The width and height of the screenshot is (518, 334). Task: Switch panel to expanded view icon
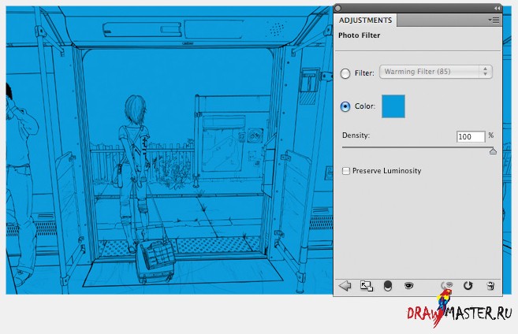coord(367,286)
